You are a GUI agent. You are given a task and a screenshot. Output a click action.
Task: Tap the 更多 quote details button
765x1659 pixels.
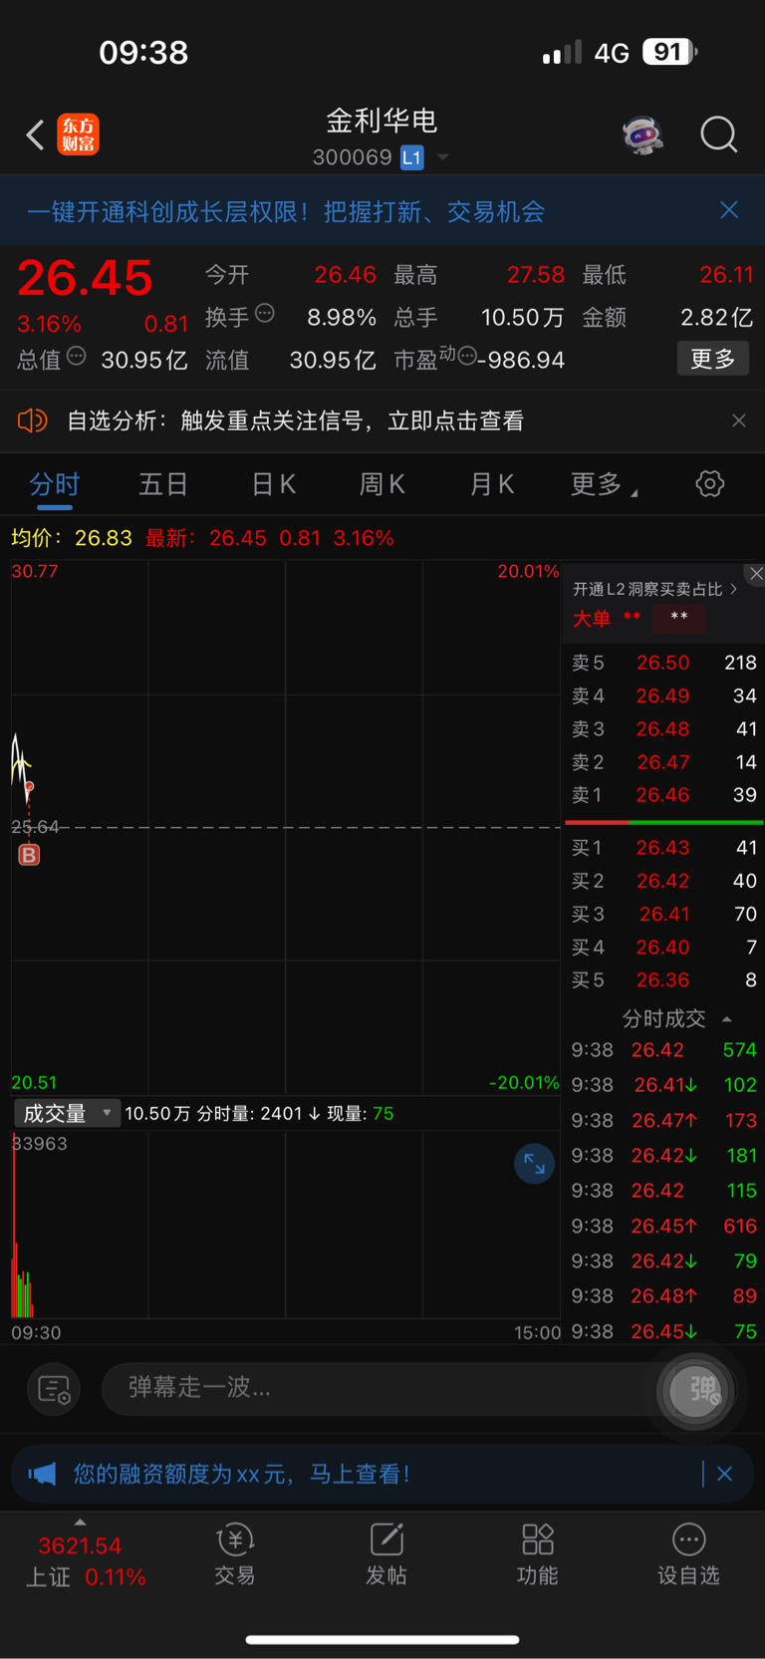pyautogui.click(x=713, y=359)
